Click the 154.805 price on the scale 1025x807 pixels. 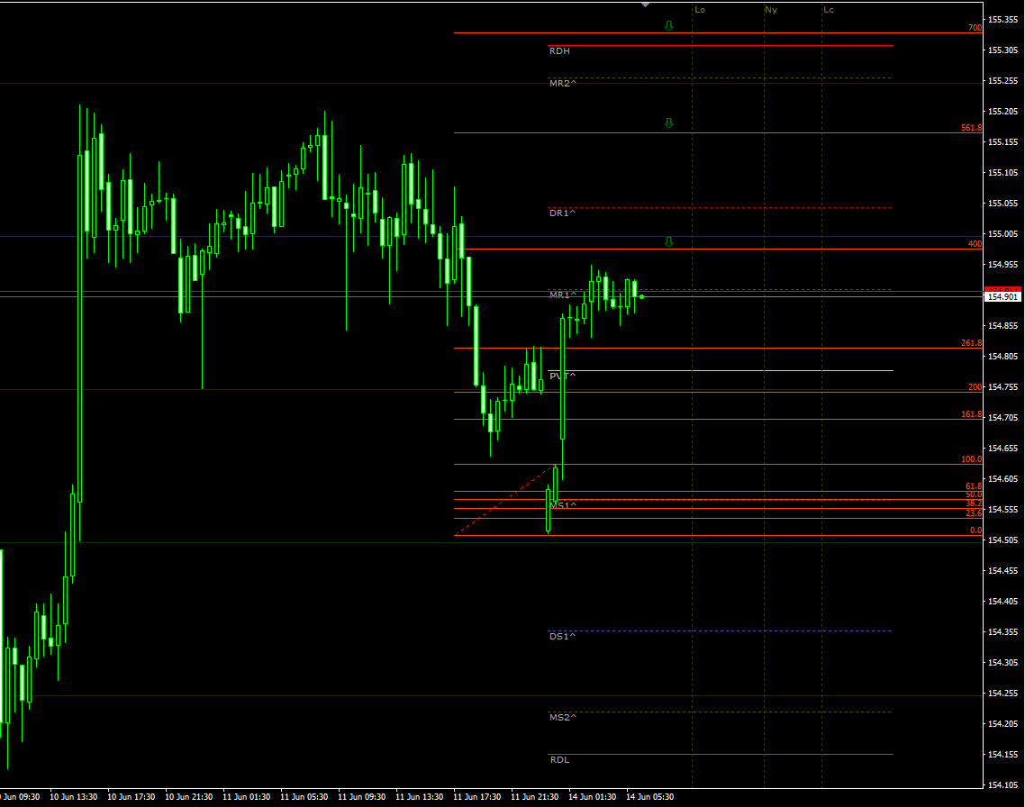coord(1002,357)
